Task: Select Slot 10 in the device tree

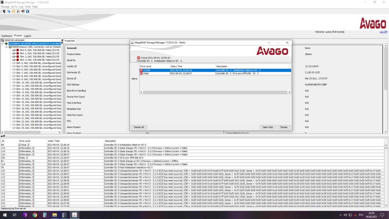Action: [36, 82]
